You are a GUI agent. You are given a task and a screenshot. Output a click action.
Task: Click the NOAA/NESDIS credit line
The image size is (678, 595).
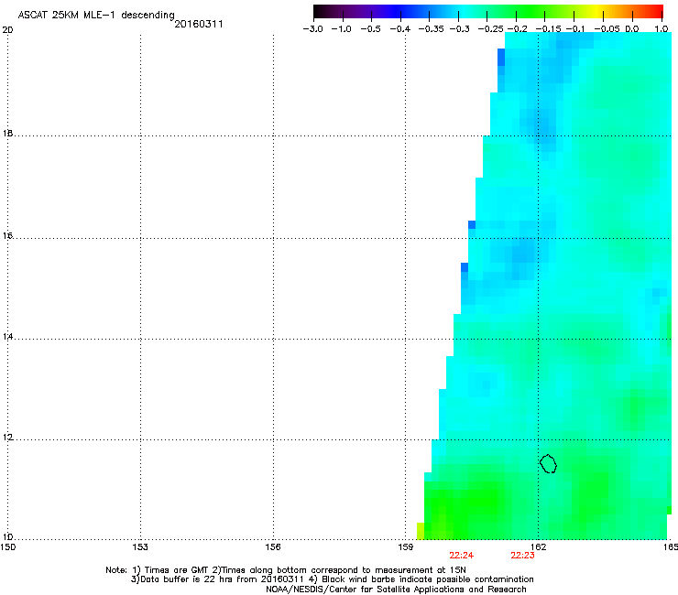tap(396, 590)
